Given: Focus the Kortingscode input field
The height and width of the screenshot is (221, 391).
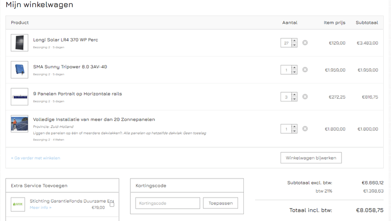Looking at the screenshot, I should pyautogui.click(x=168, y=203).
